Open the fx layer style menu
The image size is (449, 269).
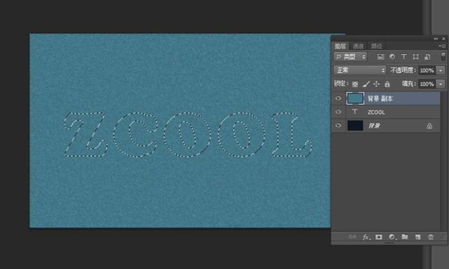tap(366, 237)
